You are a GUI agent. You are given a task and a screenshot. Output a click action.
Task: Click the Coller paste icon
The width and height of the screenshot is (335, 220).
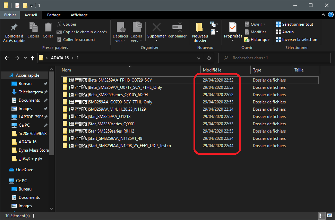(48, 30)
